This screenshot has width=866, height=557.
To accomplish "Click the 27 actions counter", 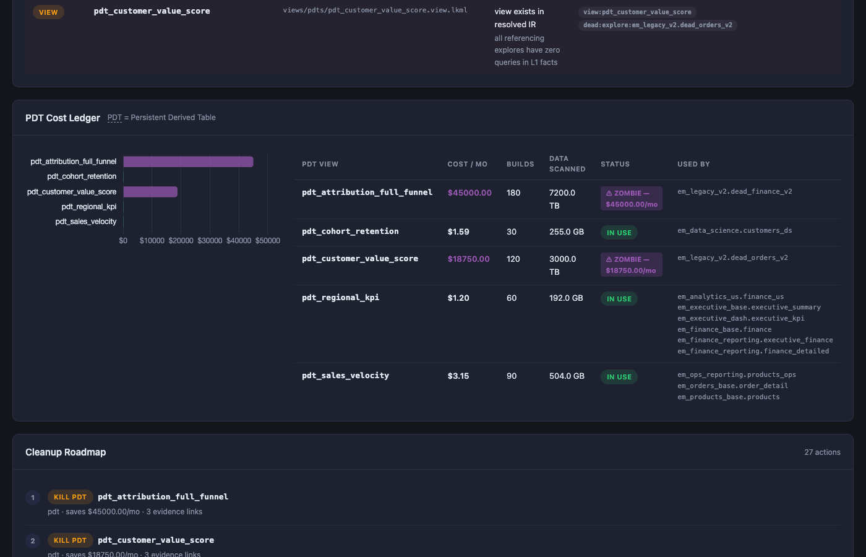I will 822,452.
